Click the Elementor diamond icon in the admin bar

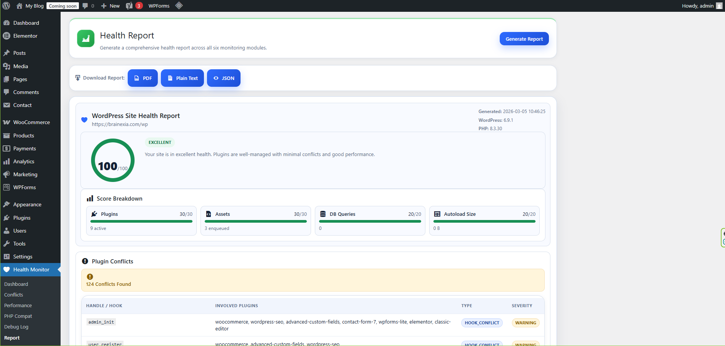coord(179,6)
